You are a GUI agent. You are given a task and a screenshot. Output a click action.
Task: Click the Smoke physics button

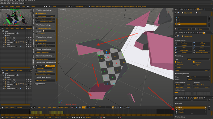pyautogui.click(x=202, y=48)
